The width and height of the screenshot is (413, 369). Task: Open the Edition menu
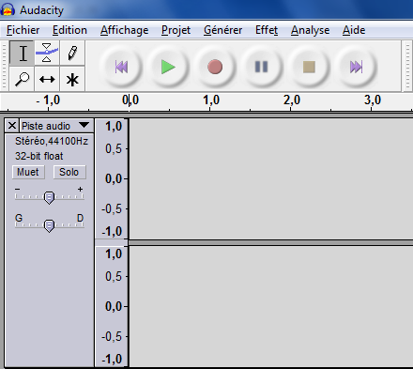[x=69, y=30]
